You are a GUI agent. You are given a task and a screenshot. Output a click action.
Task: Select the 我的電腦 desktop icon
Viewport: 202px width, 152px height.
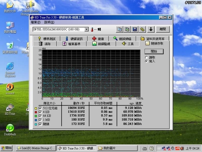pyautogui.click(x=10, y=28)
